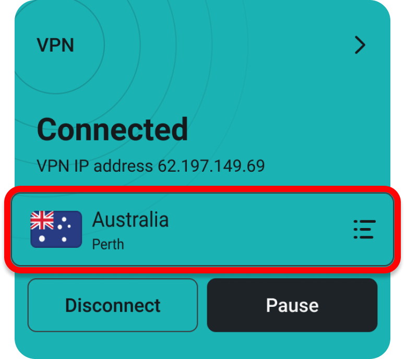Click the VPN title label
Viewport: 405px width, 359px height.
coord(55,45)
